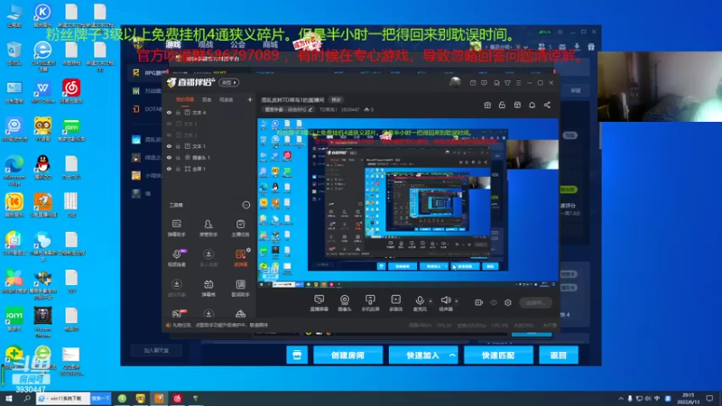This screenshot has height=406, width=722.
Task: Lock the 文本 4 source layer
Action: pyautogui.click(x=178, y=112)
